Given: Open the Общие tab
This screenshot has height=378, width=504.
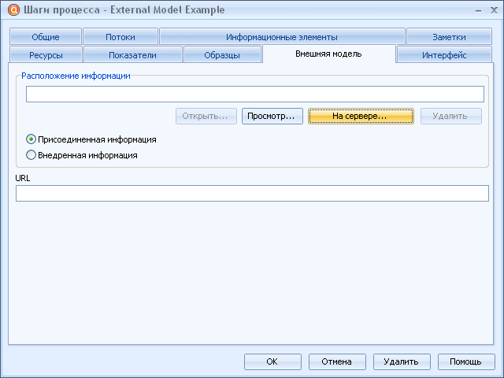Looking at the screenshot, I should click(46, 37).
